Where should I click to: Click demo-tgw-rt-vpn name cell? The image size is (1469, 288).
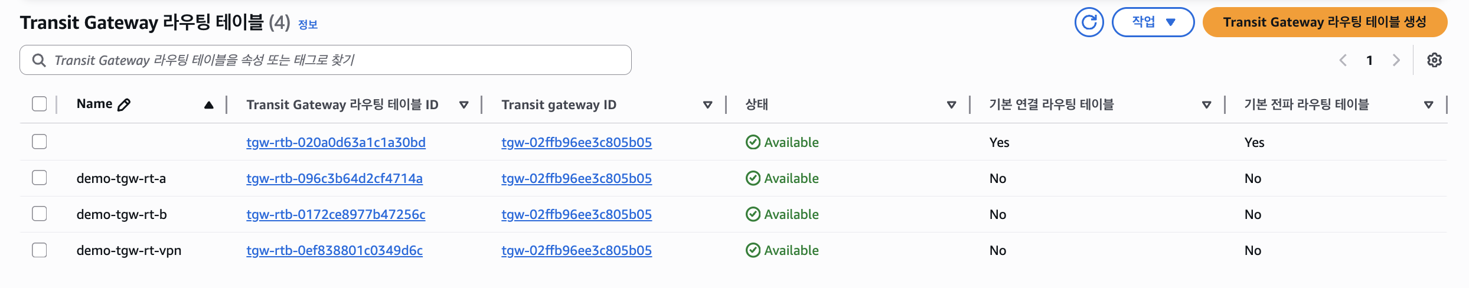[129, 250]
